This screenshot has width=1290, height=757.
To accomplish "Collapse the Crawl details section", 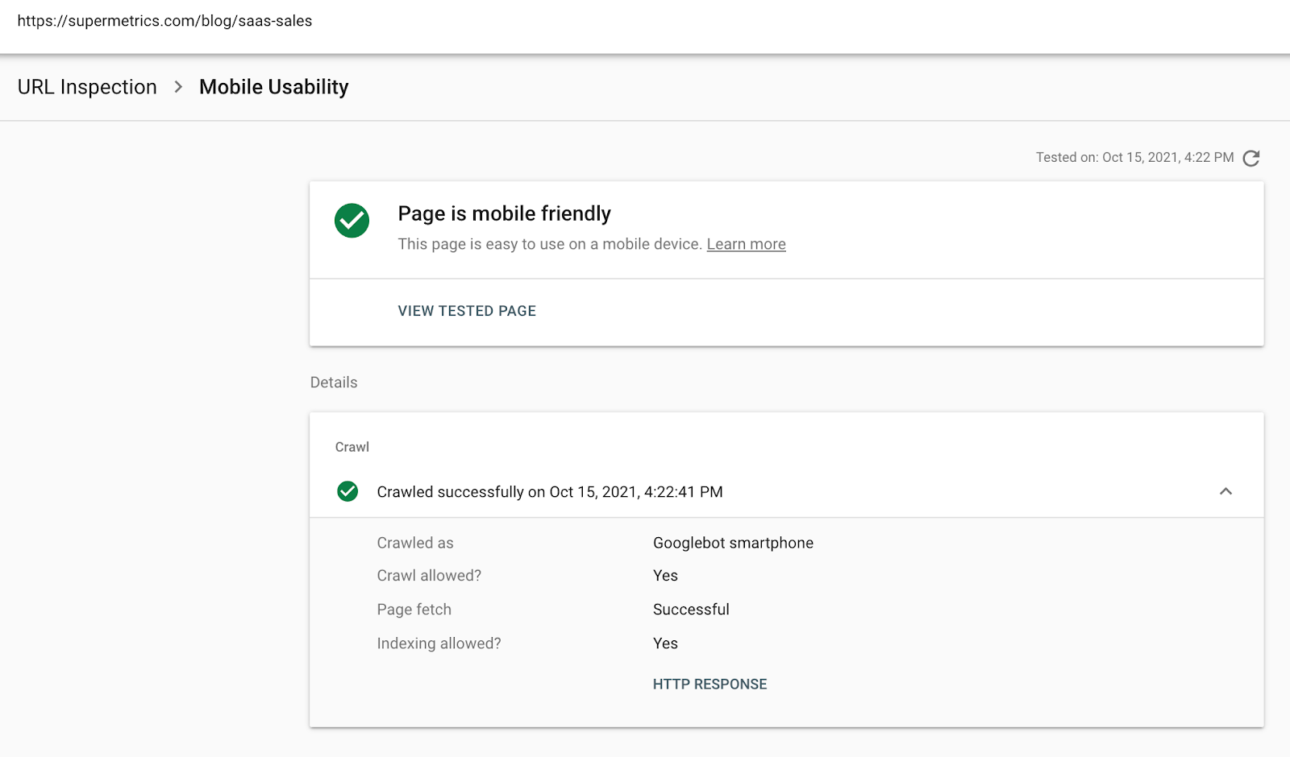I will (1225, 491).
